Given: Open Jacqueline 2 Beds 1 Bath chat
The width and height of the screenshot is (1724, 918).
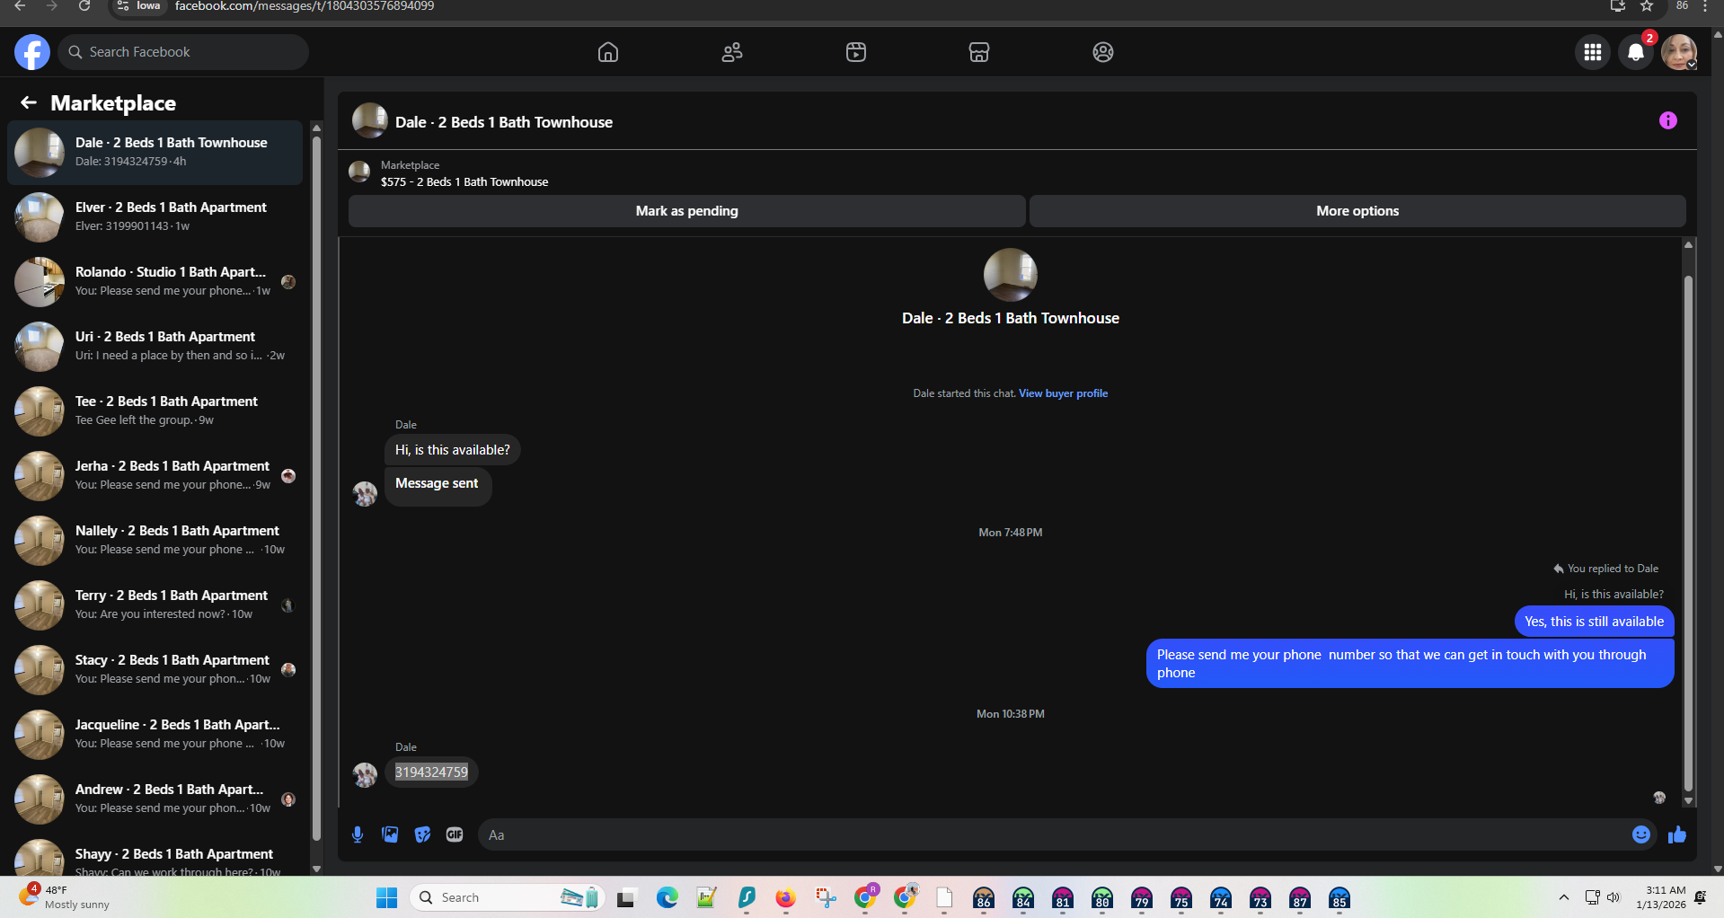Looking at the screenshot, I should (155, 734).
